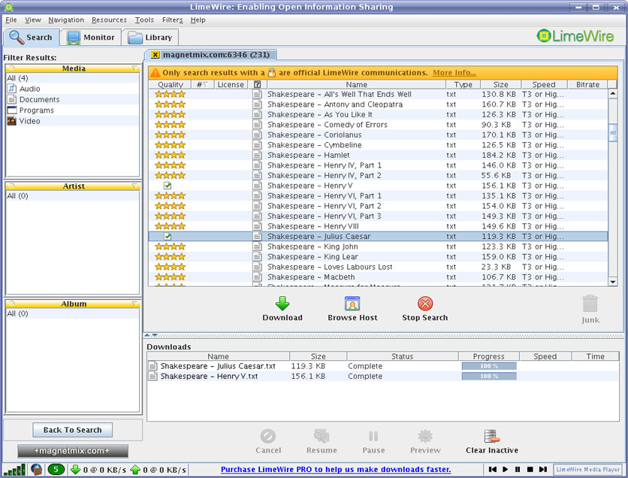
Task: Click the results list vertical scrollbar thumb
Action: coord(613,132)
